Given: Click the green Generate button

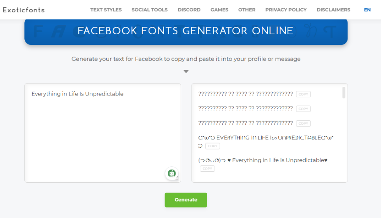Looking at the screenshot, I should click(186, 200).
